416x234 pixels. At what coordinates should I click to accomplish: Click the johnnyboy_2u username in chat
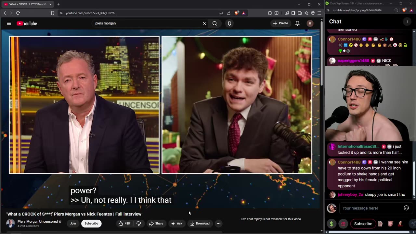click(x=350, y=195)
